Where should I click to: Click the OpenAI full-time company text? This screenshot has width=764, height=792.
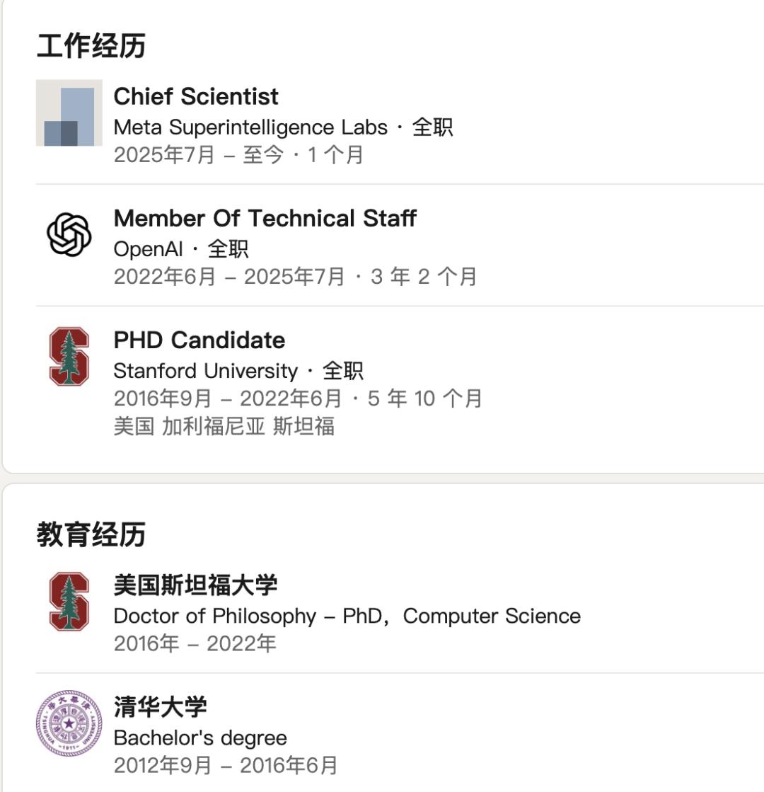coord(180,249)
